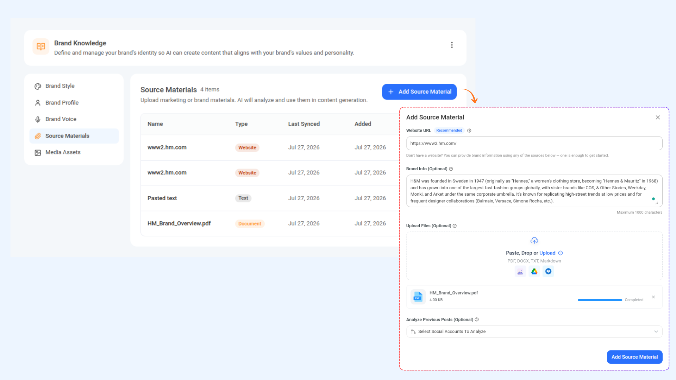Click the Completed status label
This screenshot has width=676, height=380.
tap(634, 300)
